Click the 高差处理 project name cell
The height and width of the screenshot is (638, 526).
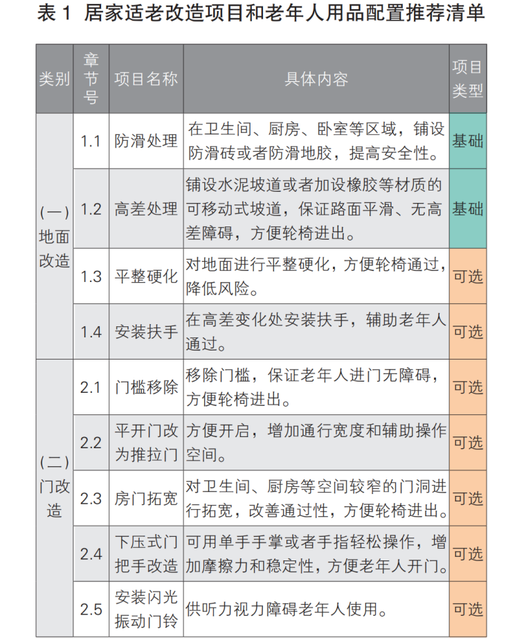pyautogui.click(x=146, y=209)
